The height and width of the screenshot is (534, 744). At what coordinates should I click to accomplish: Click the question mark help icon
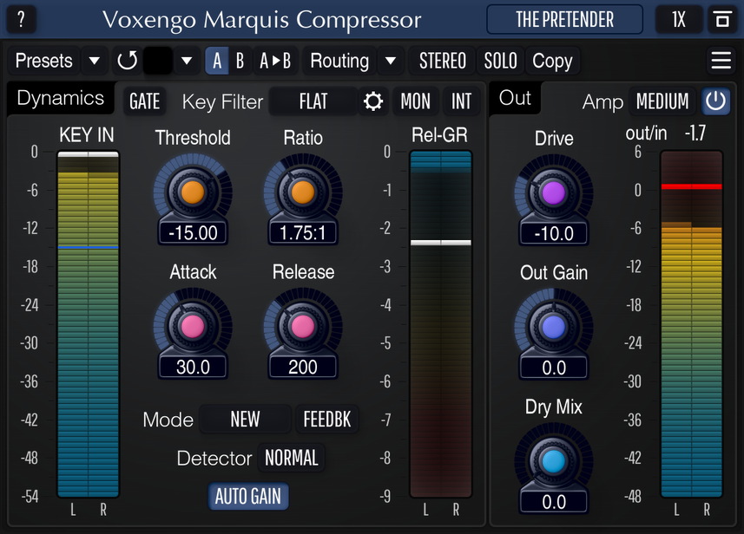tap(21, 19)
